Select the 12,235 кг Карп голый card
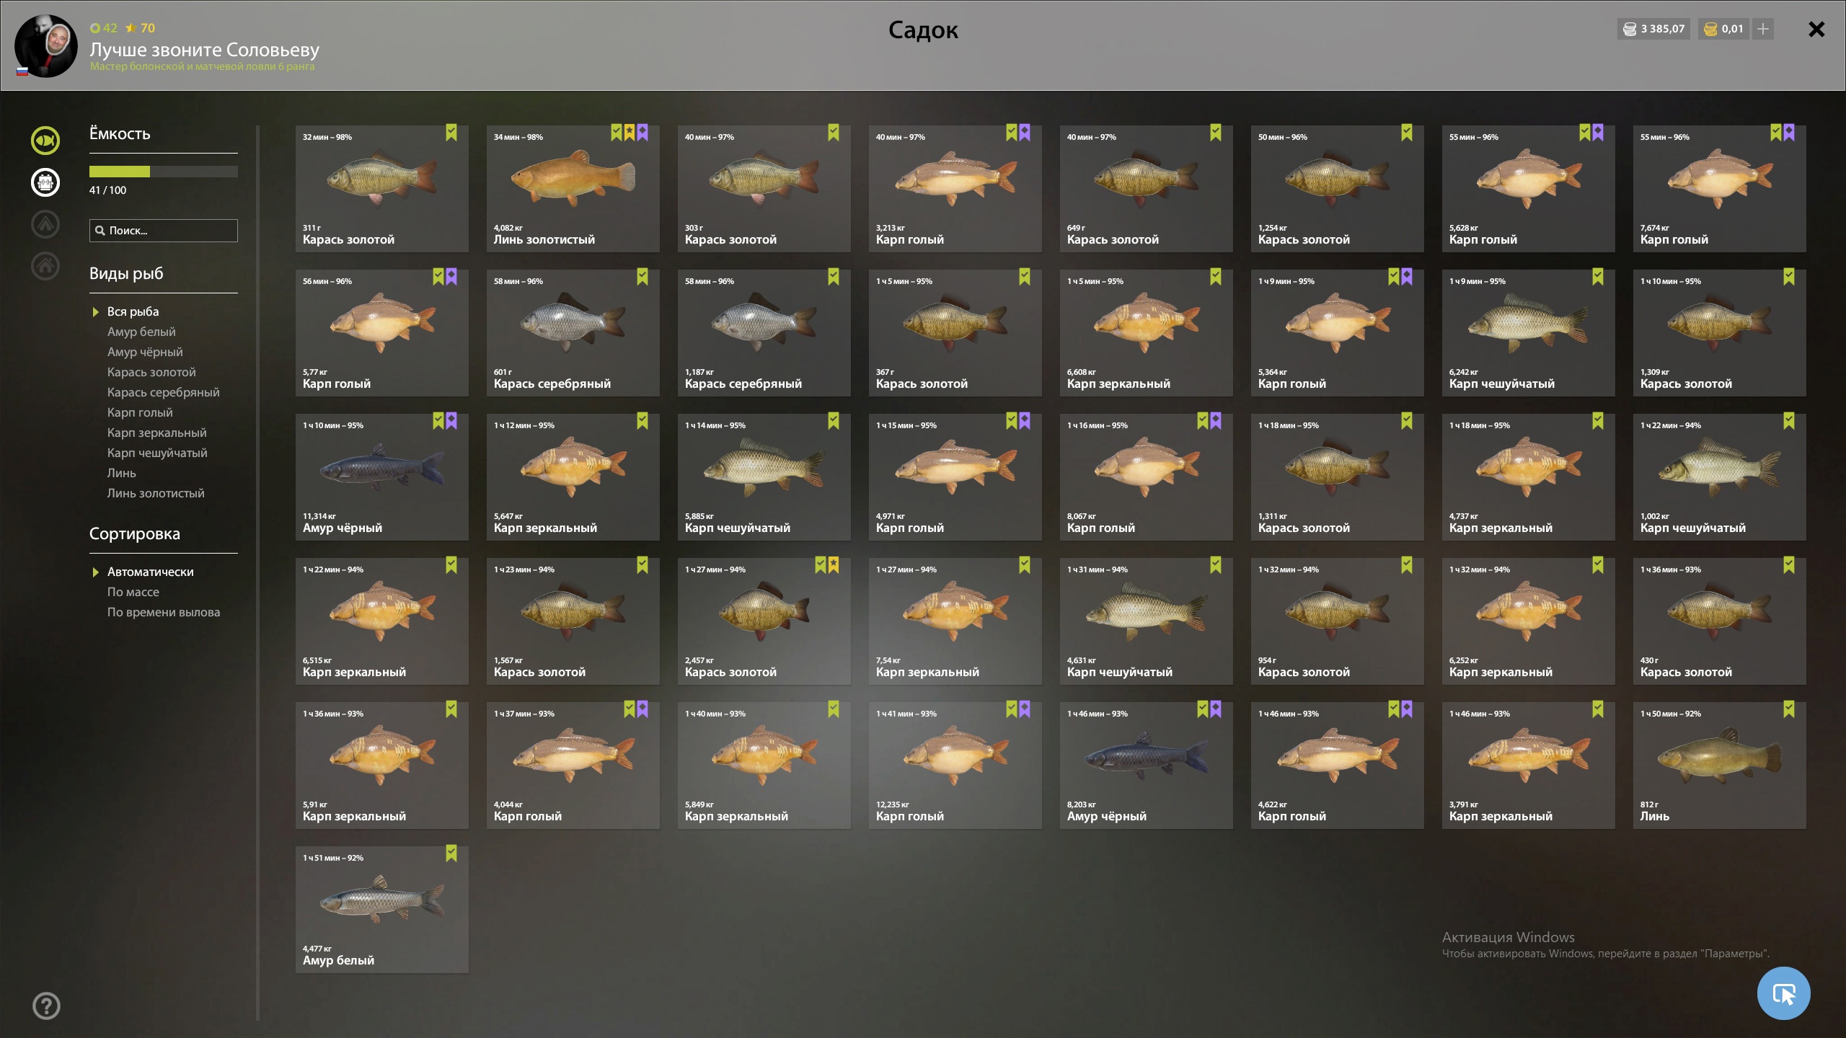 955,765
